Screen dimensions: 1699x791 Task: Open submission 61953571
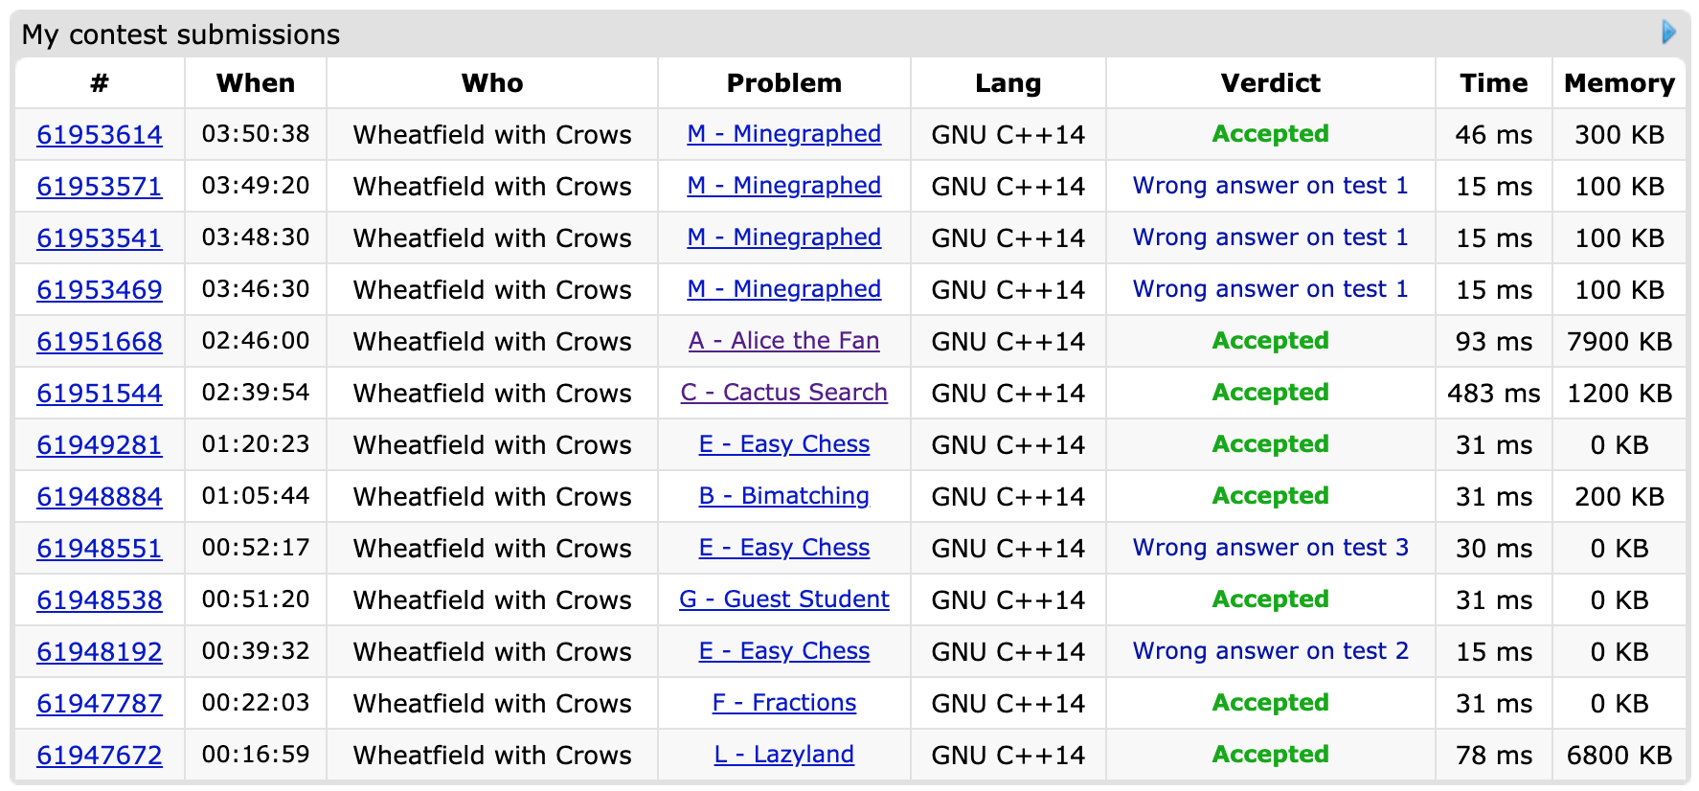pos(100,187)
